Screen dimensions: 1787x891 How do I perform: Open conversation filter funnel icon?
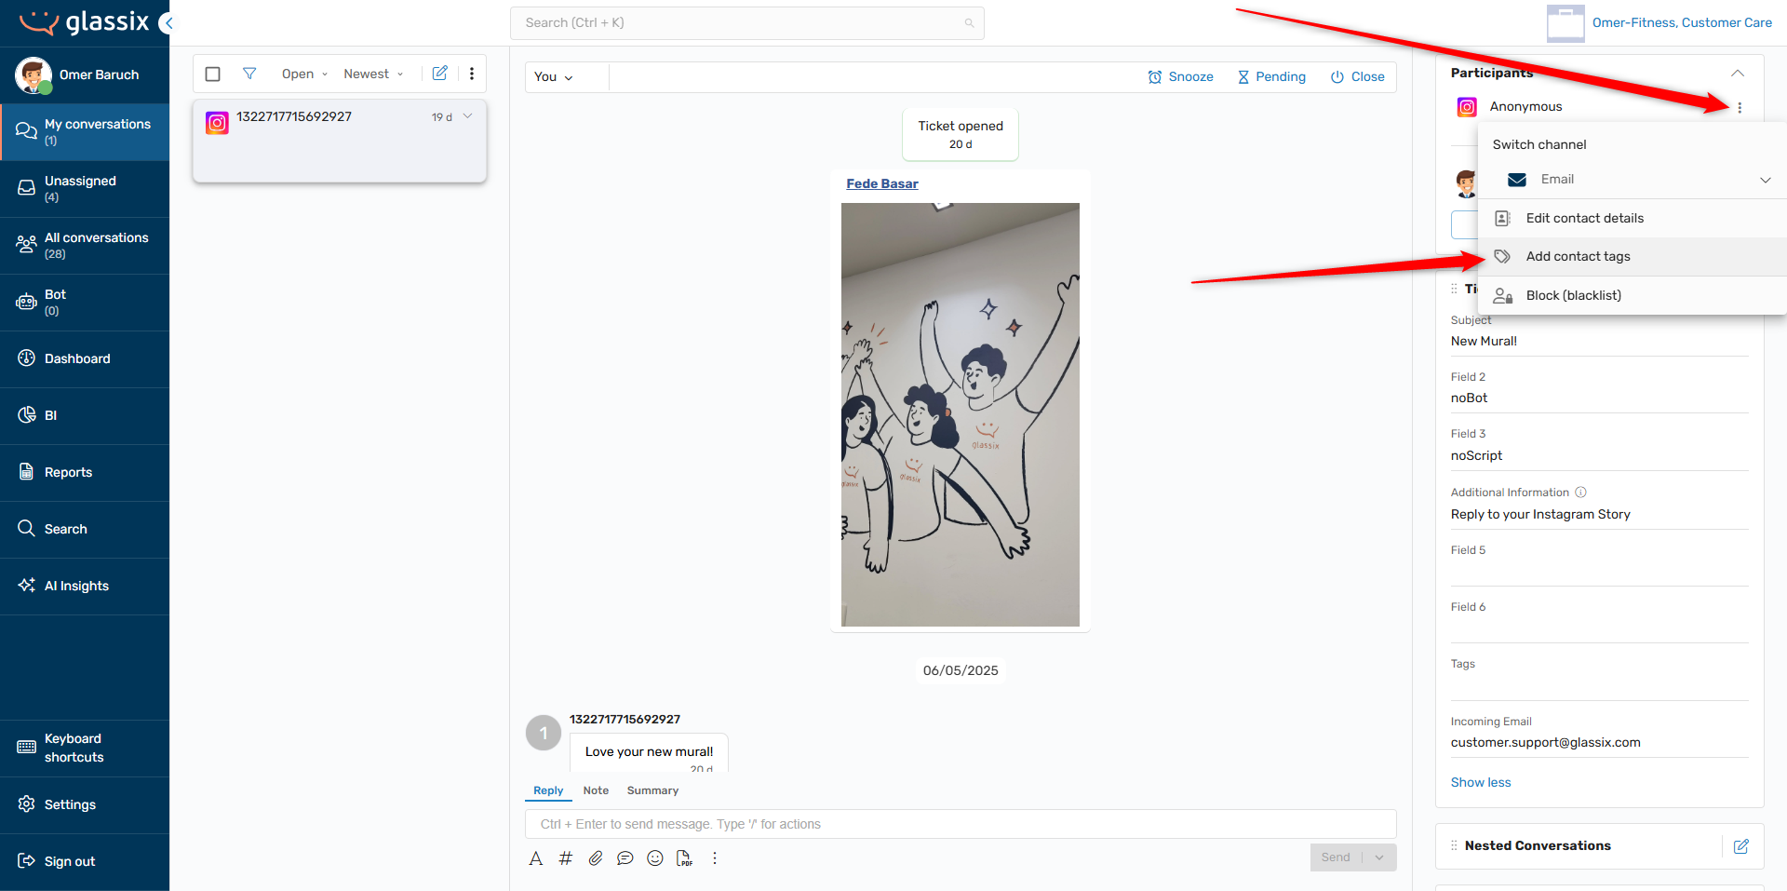click(x=249, y=74)
